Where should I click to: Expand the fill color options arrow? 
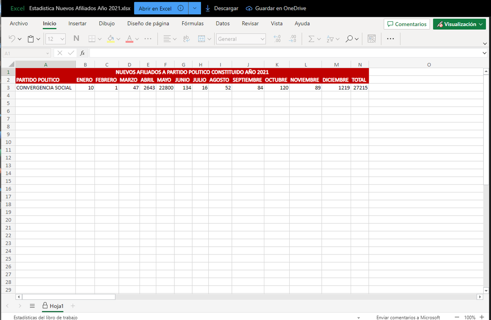[118, 39]
